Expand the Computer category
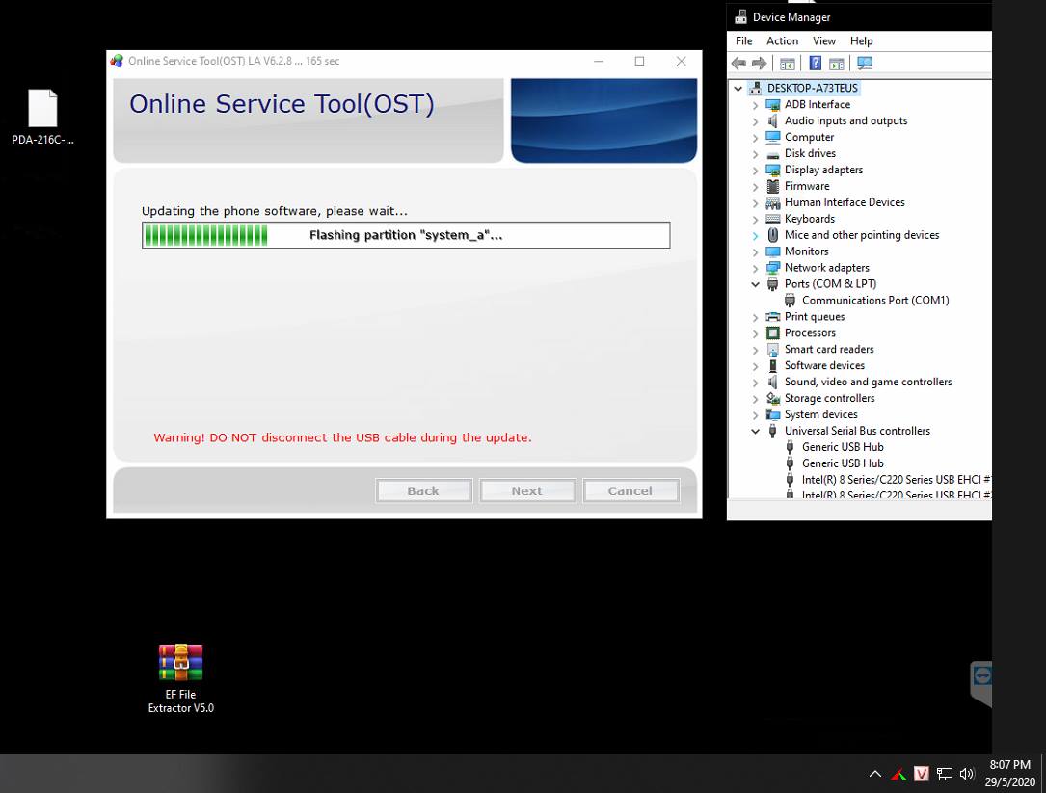1046x793 pixels. [x=755, y=138]
